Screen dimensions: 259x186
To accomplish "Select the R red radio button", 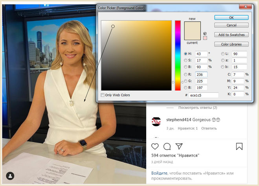I will point(186,74).
